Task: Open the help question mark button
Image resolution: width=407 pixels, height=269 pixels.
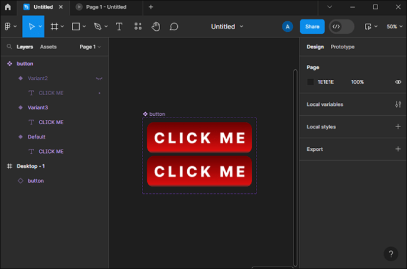Action: (x=391, y=254)
